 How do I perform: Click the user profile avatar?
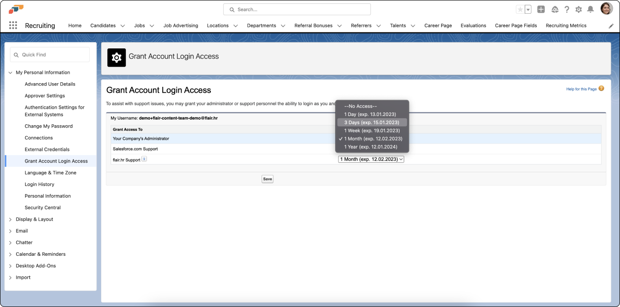606,9
